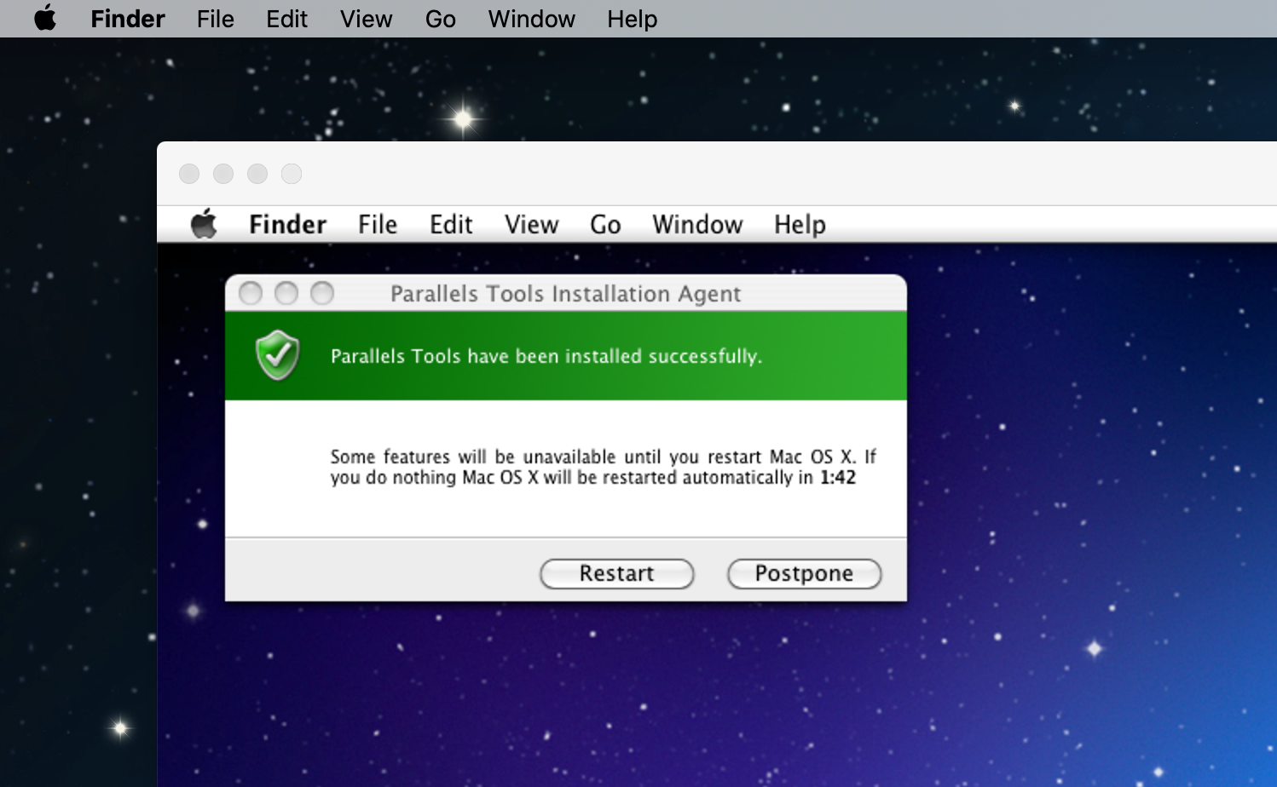The width and height of the screenshot is (1277, 787).
Task: Open the guest VM File menu
Action: click(378, 225)
